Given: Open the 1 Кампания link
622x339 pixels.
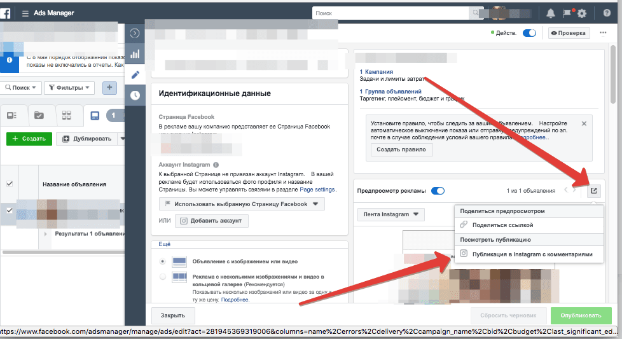Looking at the screenshot, I should [376, 72].
